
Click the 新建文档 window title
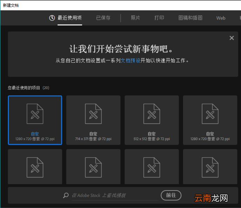pyautogui.click(x=11, y=5)
